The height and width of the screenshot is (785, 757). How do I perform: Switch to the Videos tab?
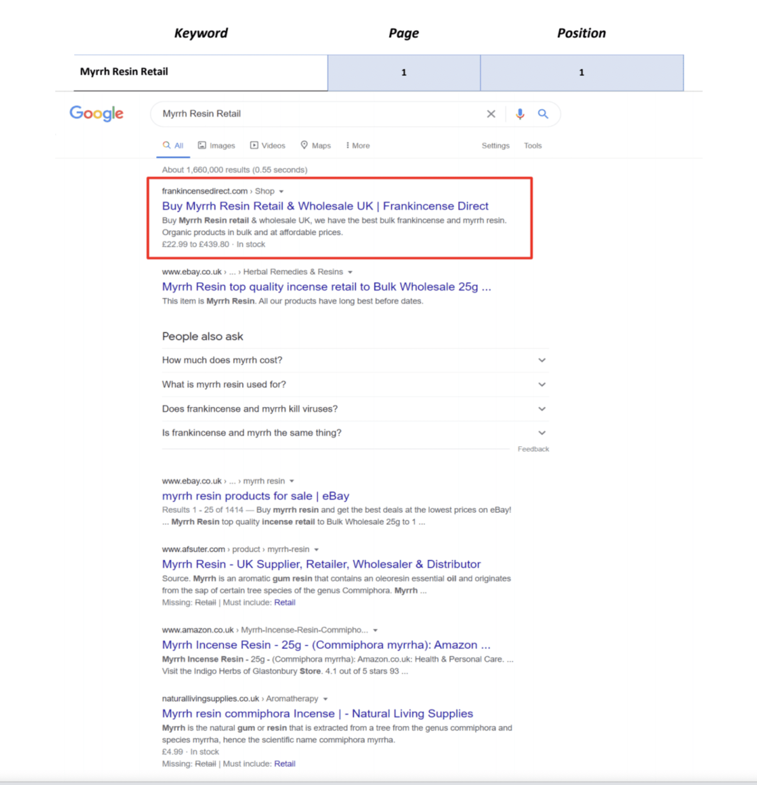coord(267,145)
